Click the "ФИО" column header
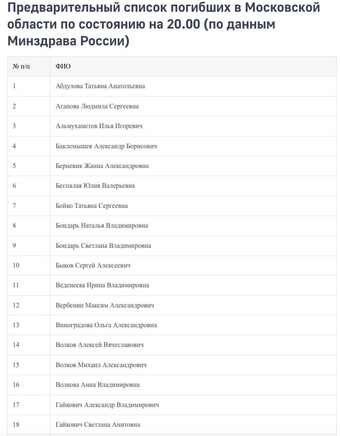Viewport: 340px width, 436px height. (63, 66)
